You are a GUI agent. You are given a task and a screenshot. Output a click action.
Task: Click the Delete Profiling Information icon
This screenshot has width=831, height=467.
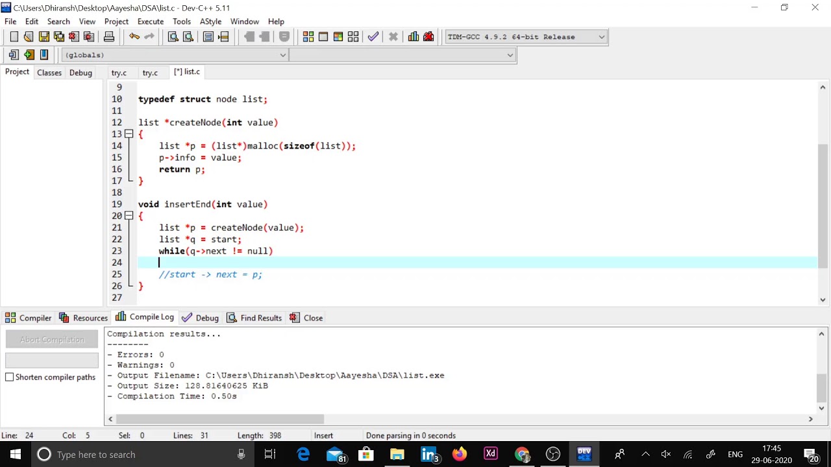[x=428, y=37]
